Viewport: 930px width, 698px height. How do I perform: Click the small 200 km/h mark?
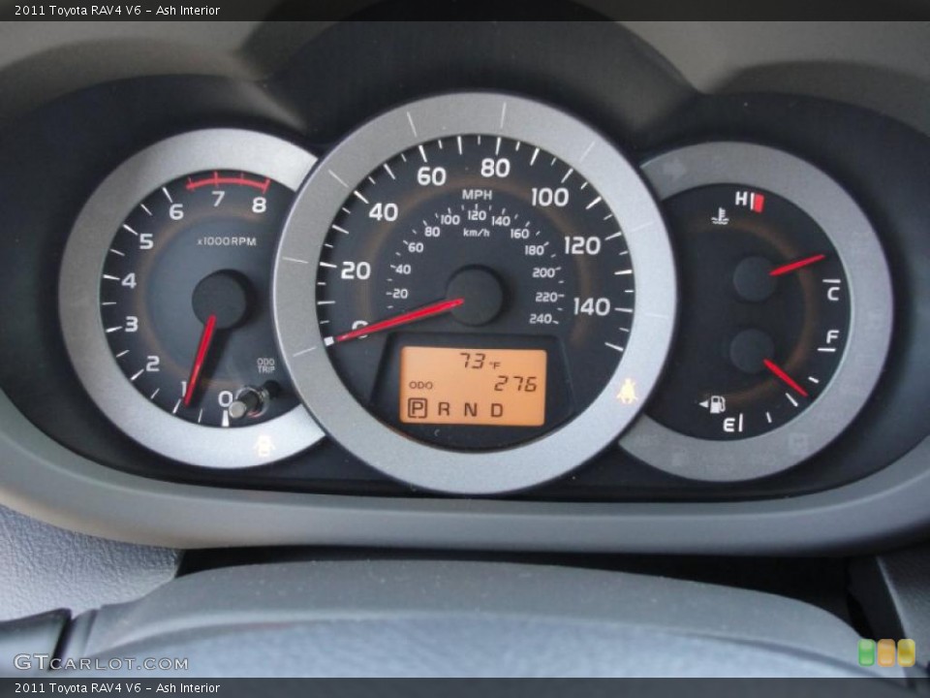(542, 272)
